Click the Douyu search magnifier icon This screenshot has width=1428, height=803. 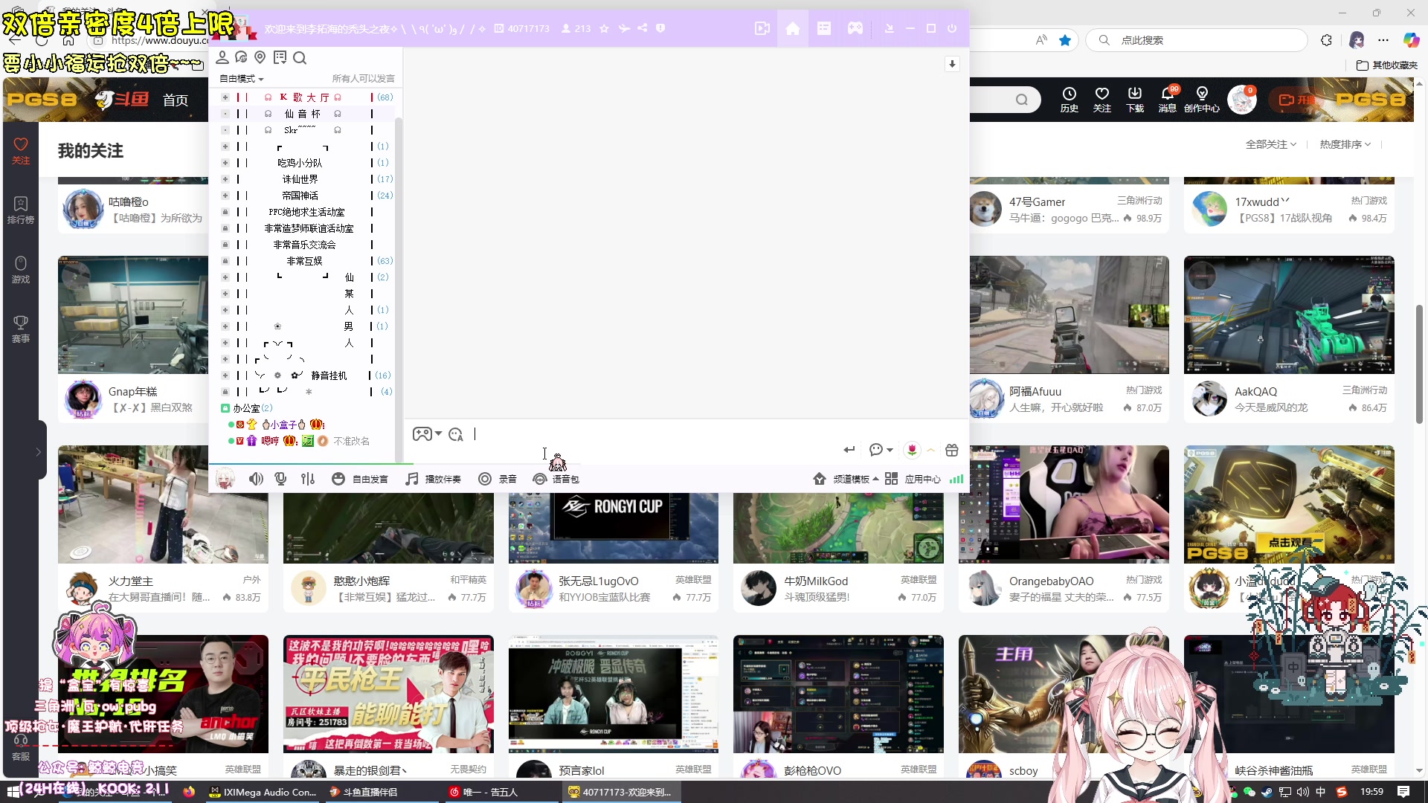(1022, 100)
